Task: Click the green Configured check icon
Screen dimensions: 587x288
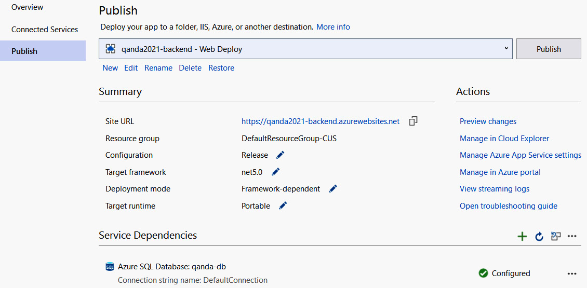Action: (x=483, y=273)
